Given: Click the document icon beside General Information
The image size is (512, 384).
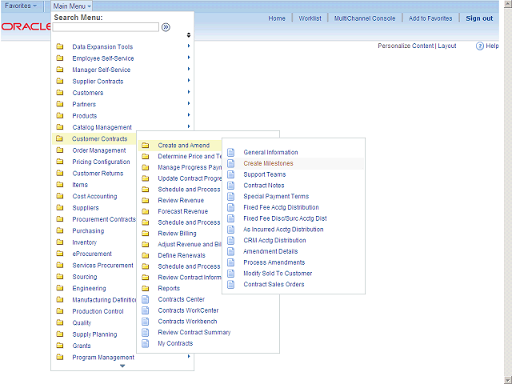Looking at the screenshot, I should (231, 152).
